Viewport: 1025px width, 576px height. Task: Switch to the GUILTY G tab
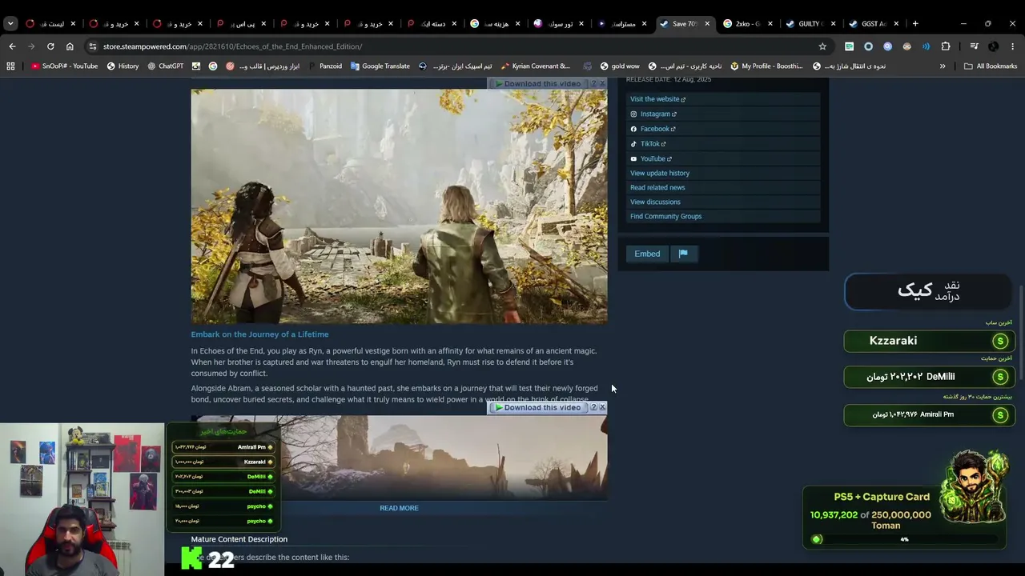tap(809, 24)
